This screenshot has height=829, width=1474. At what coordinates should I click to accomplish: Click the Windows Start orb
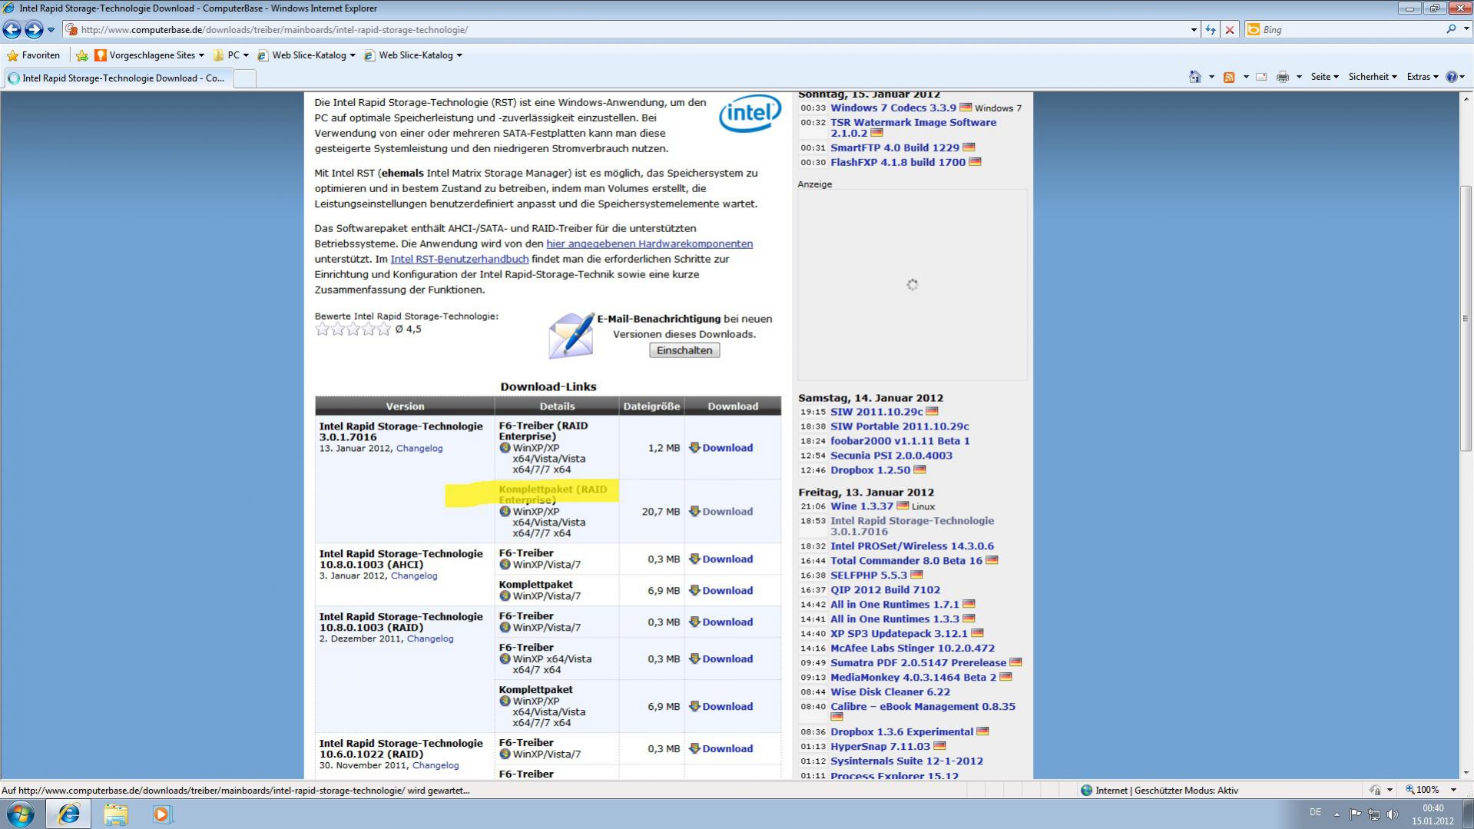tap(21, 814)
